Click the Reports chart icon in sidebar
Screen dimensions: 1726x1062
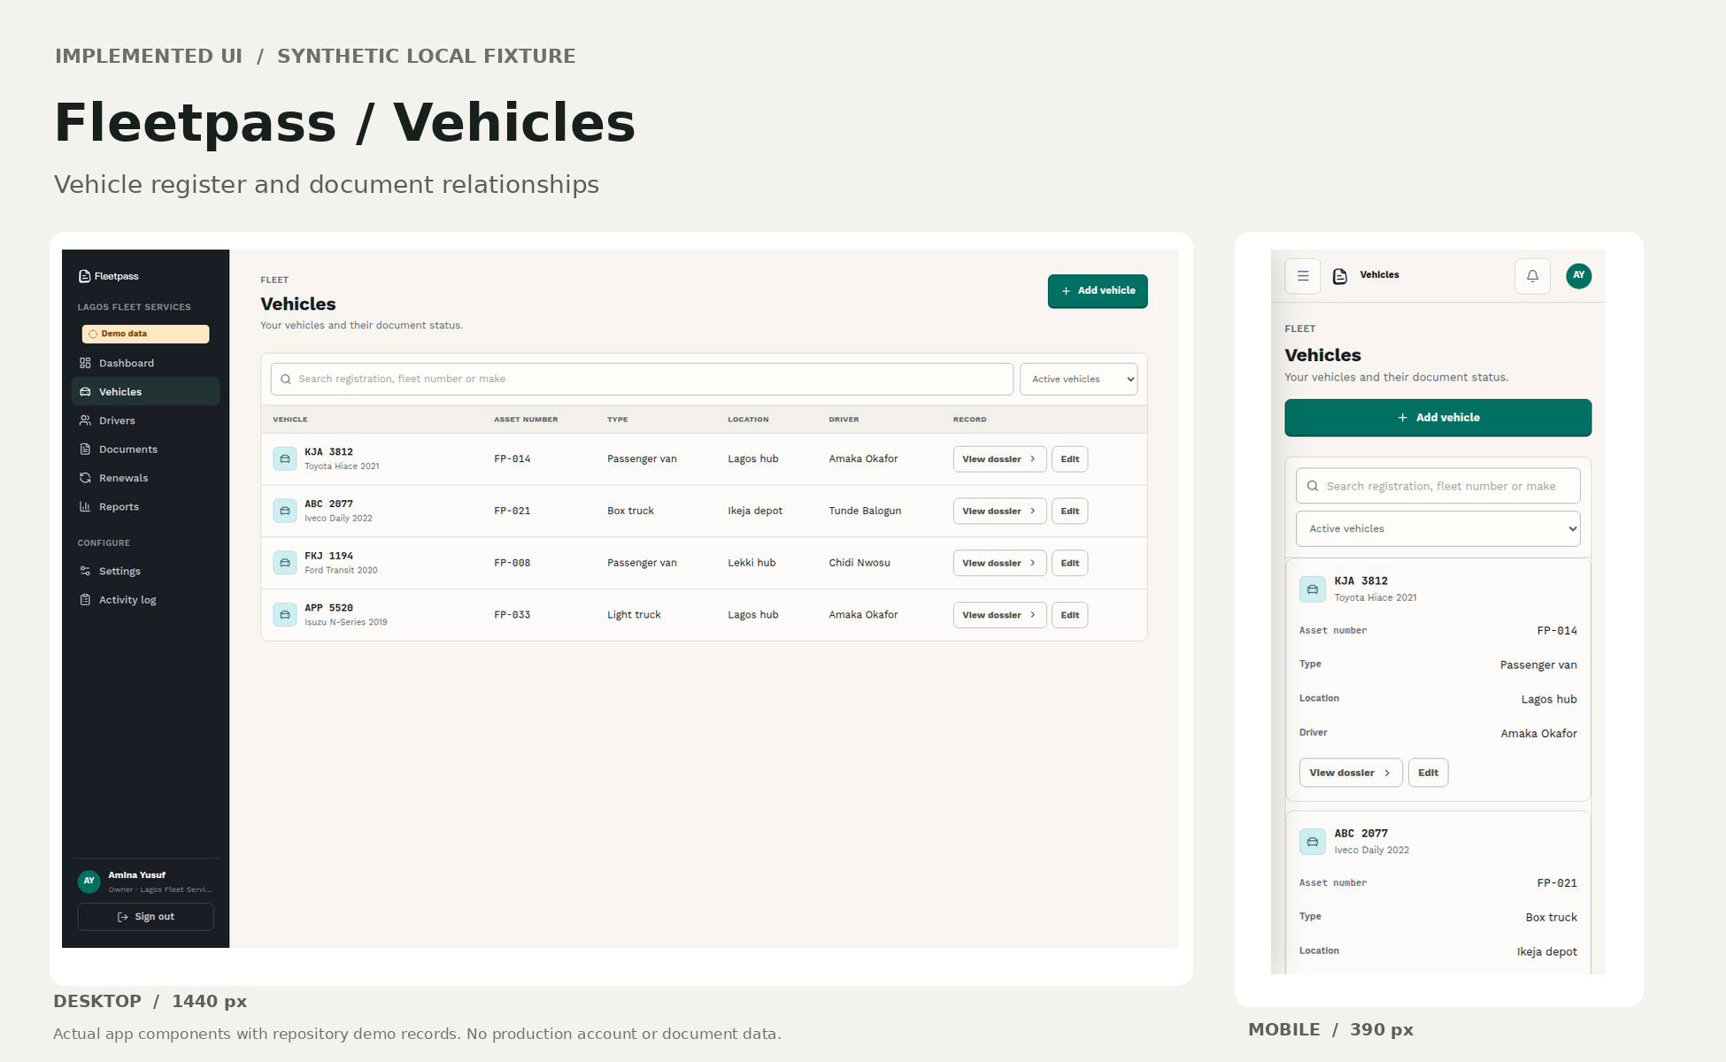tap(85, 506)
